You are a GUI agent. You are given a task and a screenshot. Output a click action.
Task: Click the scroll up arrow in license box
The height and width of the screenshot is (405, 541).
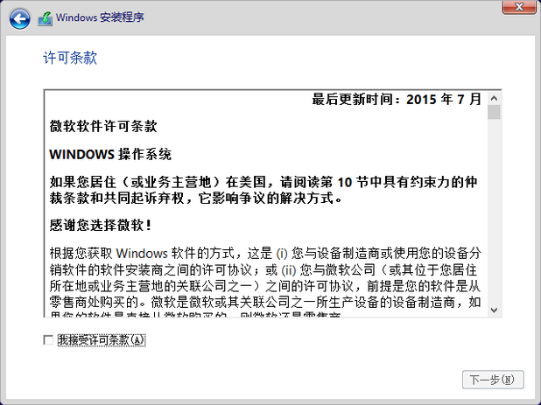(x=494, y=99)
